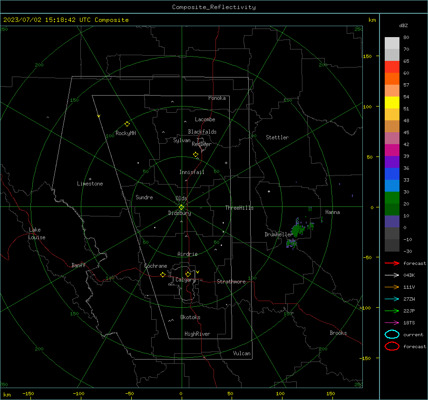The width and height of the screenshot is (428, 400).
Task: Click the yellow diamond marker beside RockyMH
Action: 127,124
